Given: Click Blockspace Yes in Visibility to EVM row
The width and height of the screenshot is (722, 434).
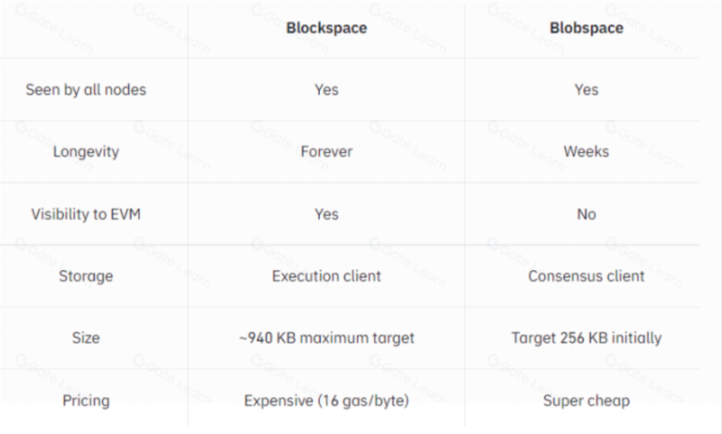Looking at the screenshot, I should pos(327,214).
